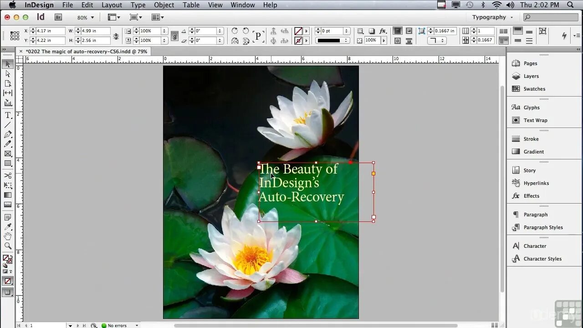Open the fx effects button
This screenshot has width=583, height=328.
tap(383, 31)
